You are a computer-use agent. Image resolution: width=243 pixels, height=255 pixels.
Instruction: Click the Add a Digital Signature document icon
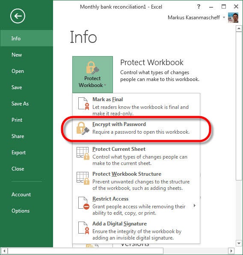(83, 228)
